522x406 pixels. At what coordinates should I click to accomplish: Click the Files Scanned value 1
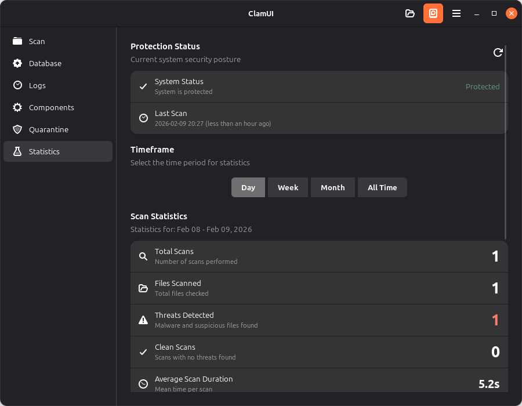[495, 288]
